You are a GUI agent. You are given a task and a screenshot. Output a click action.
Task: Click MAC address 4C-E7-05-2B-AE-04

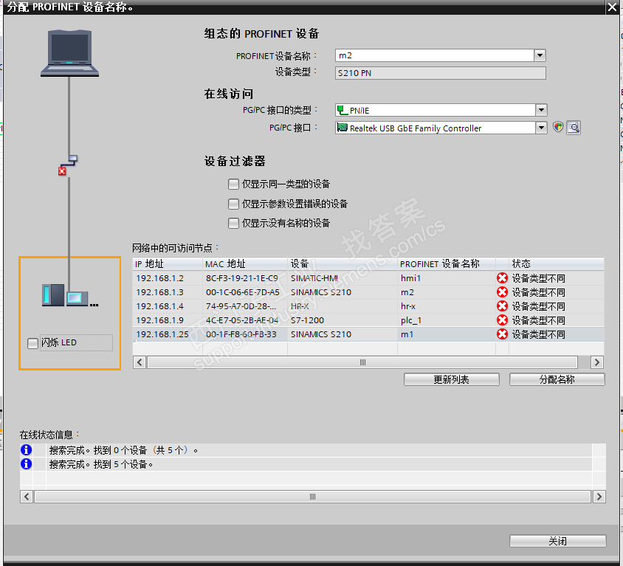pos(242,320)
